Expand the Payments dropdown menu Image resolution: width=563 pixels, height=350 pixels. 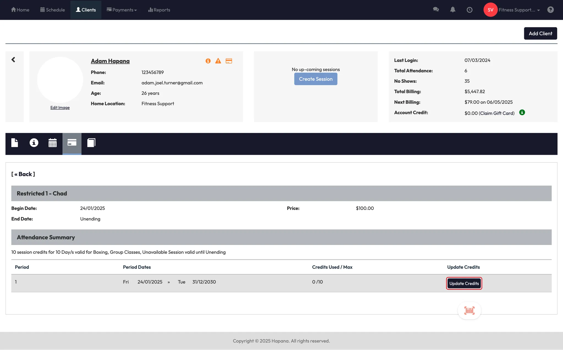tap(122, 10)
